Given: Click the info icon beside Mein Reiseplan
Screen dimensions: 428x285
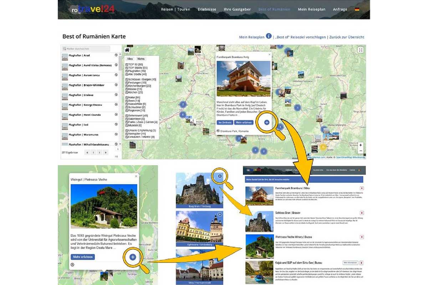Looking at the screenshot, I should (x=269, y=36).
